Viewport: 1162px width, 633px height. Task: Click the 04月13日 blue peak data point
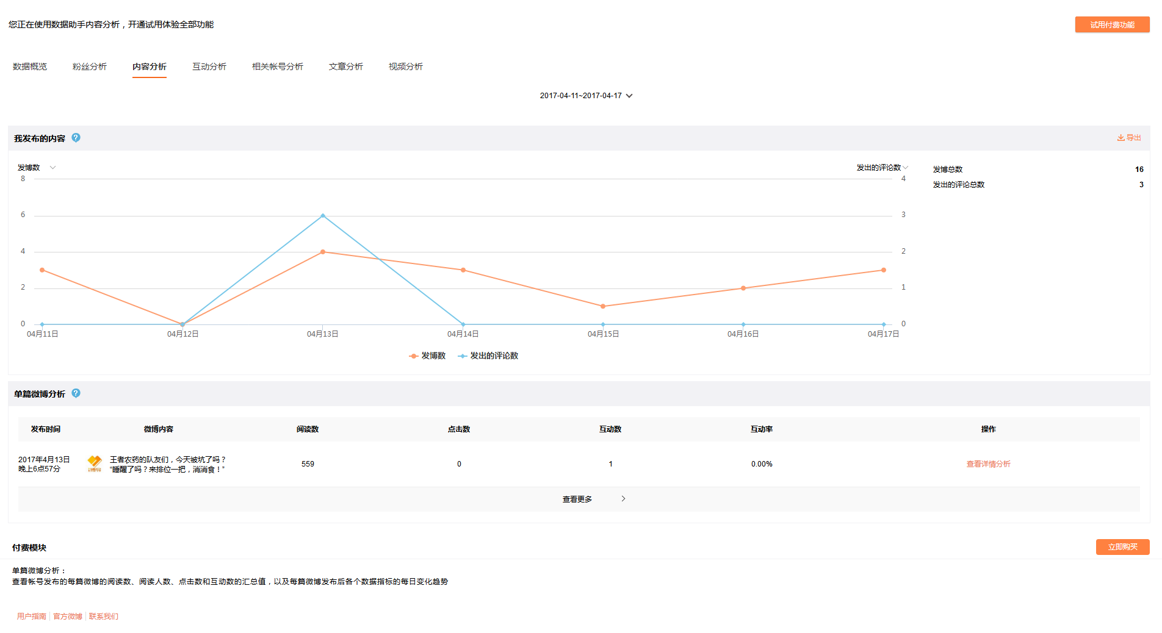tap(323, 216)
